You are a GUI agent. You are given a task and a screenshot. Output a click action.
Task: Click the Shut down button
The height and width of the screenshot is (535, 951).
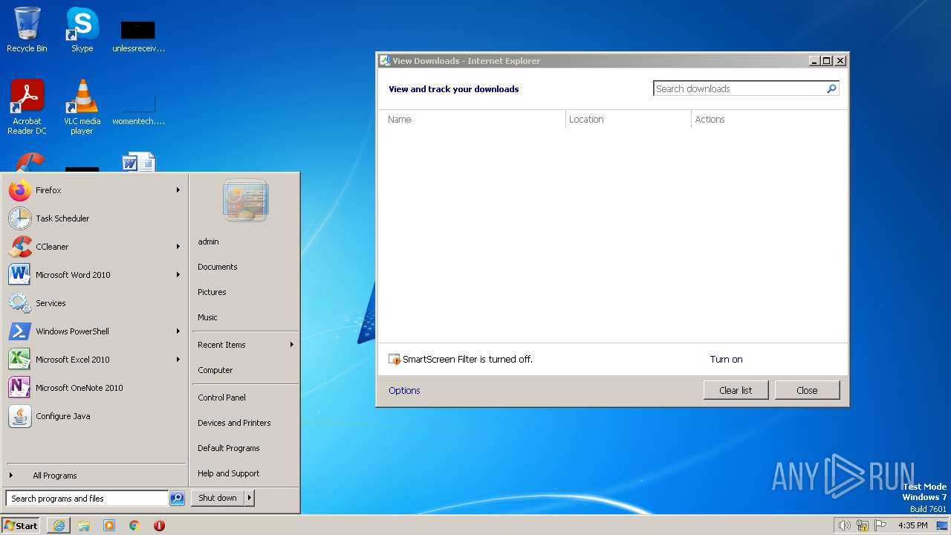[x=218, y=498]
